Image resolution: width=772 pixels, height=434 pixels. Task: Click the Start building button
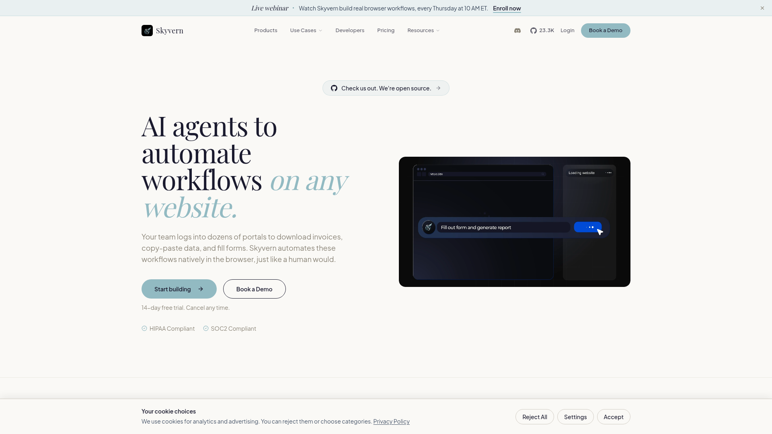point(179,289)
